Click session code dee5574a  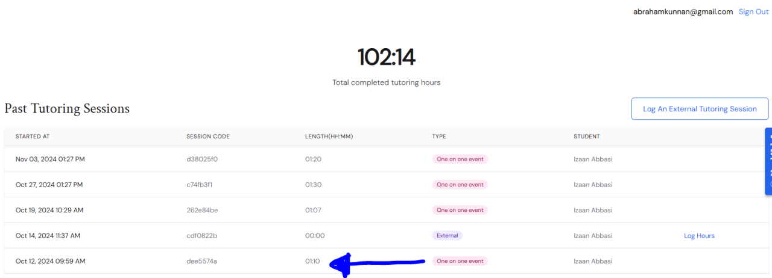(x=202, y=261)
